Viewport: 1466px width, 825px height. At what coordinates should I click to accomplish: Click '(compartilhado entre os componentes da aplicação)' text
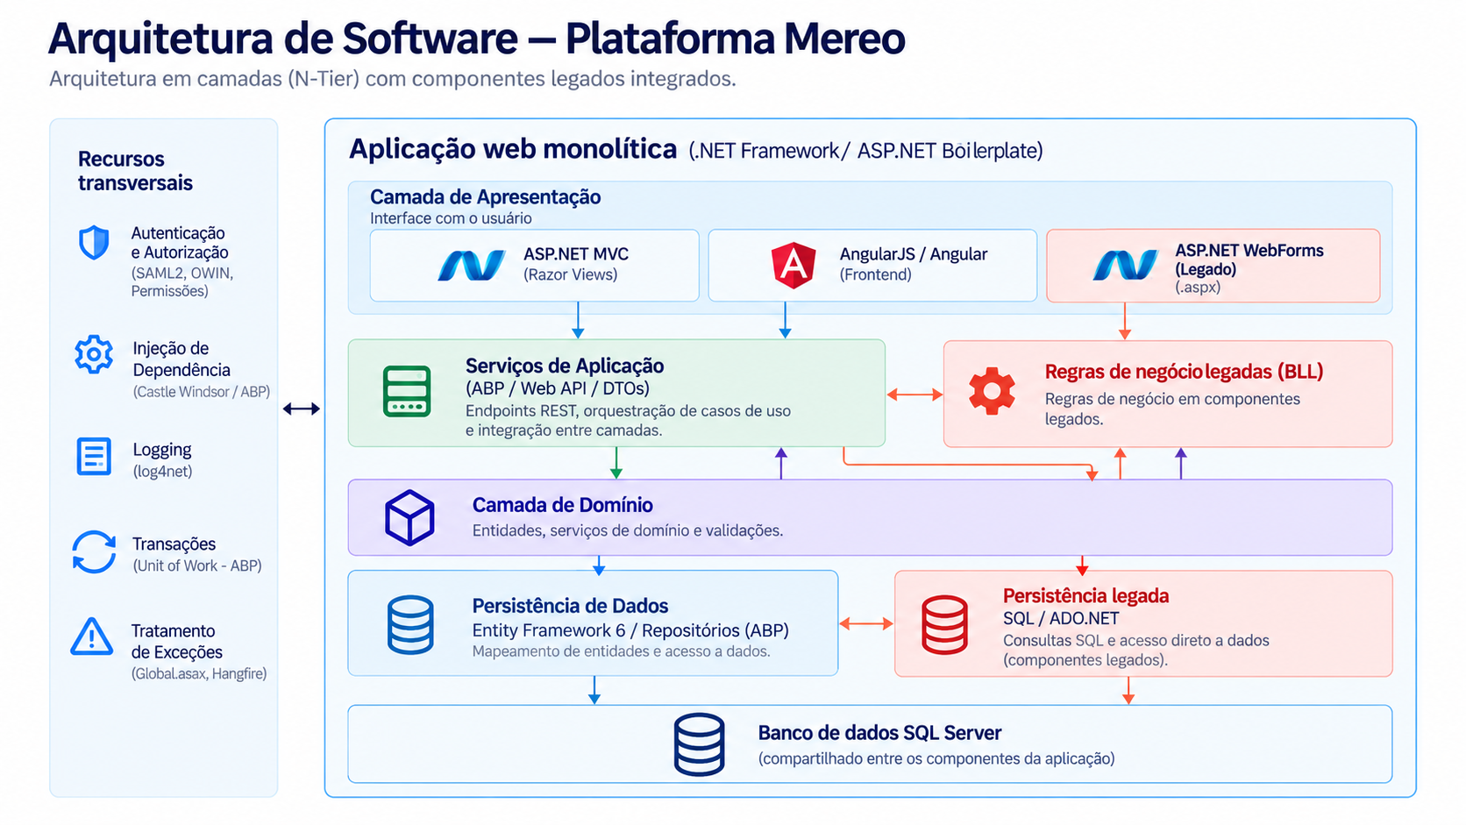[936, 758]
